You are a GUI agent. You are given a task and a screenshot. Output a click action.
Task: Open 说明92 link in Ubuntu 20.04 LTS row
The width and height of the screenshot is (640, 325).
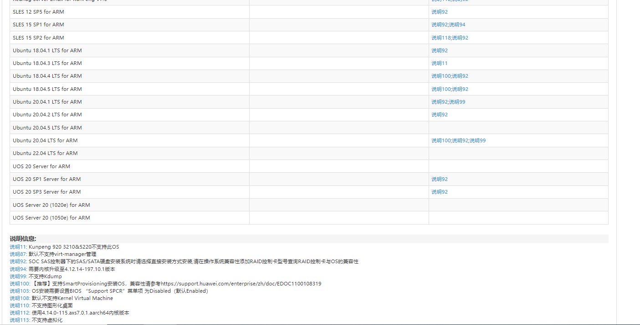click(460, 140)
